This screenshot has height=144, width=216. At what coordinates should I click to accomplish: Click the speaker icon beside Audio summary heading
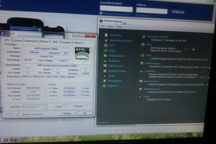pyautogui.click(x=140, y=97)
